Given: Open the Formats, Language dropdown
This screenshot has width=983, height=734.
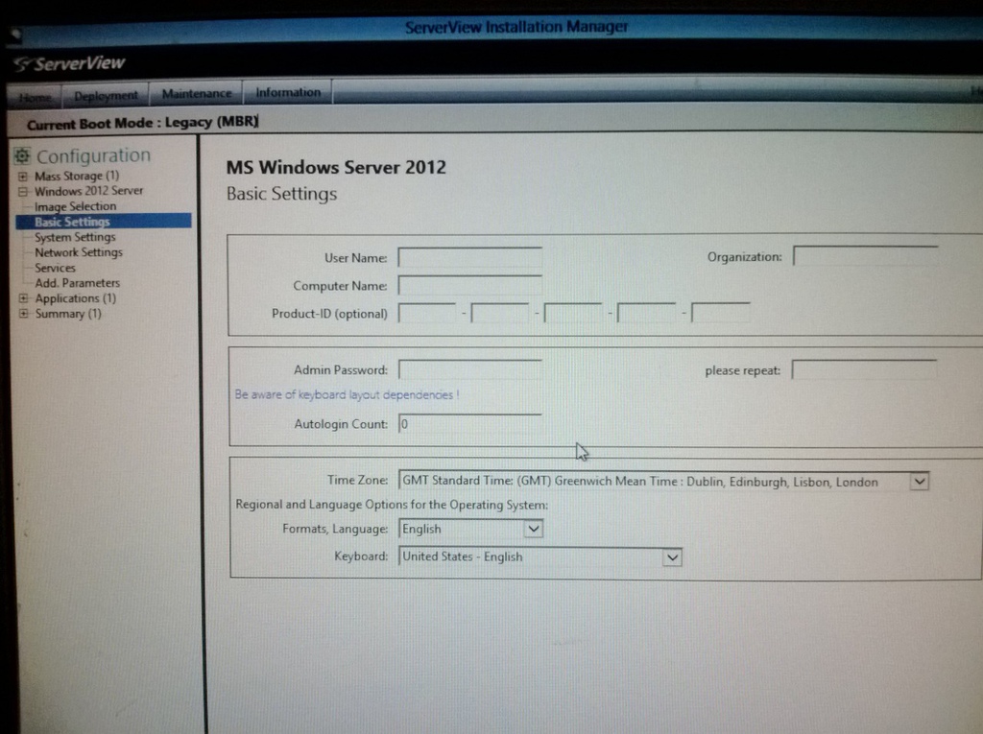Looking at the screenshot, I should point(534,529).
